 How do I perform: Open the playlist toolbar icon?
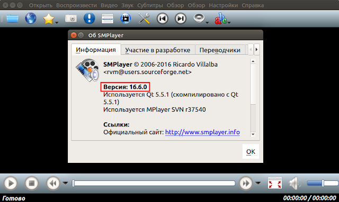point(107,19)
